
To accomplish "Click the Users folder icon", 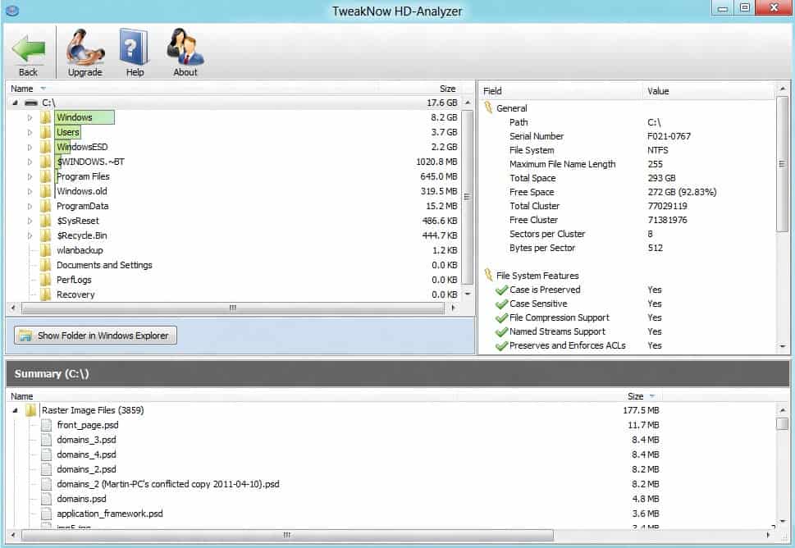I will click(x=46, y=132).
